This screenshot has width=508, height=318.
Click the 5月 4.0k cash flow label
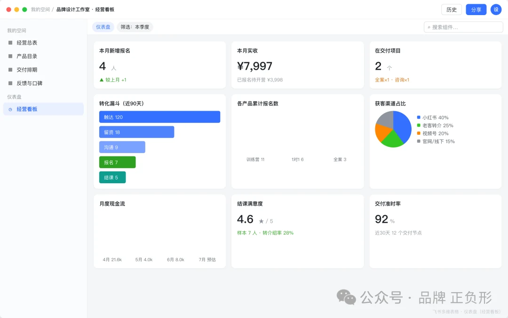tap(144, 260)
